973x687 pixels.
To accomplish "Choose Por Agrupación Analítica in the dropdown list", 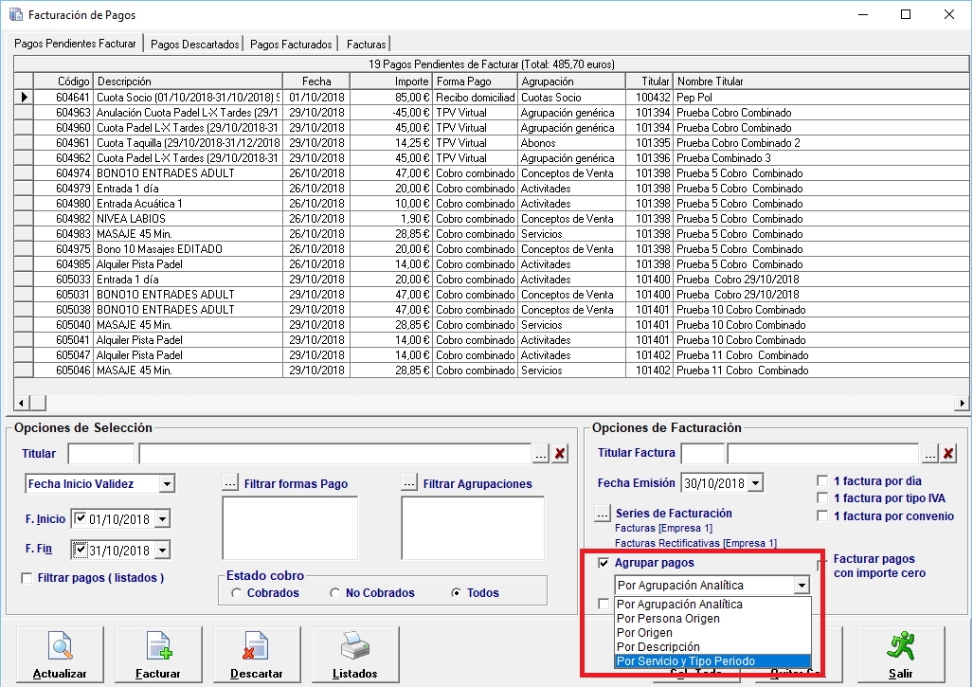I will click(x=712, y=604).
